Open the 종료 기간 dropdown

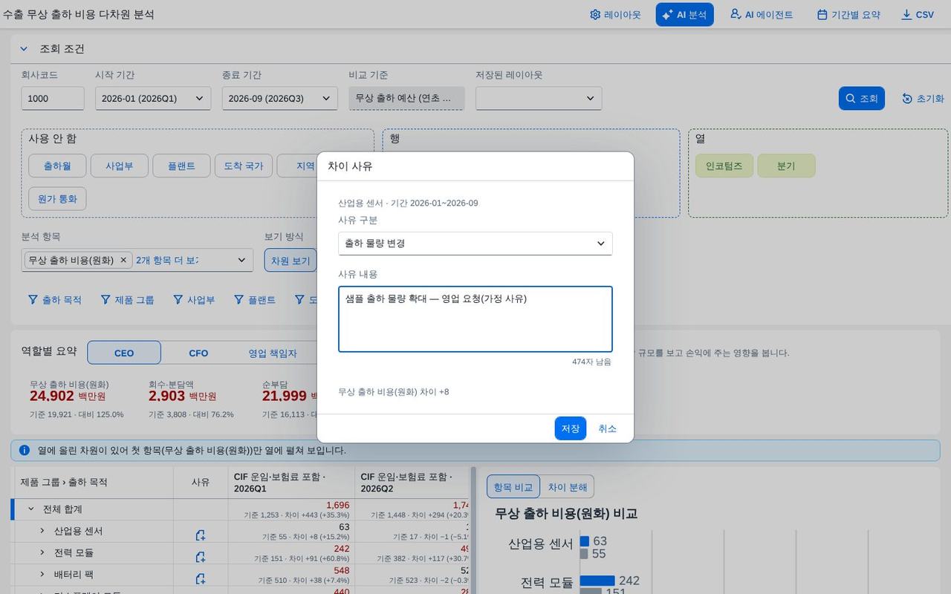point(280,98)
